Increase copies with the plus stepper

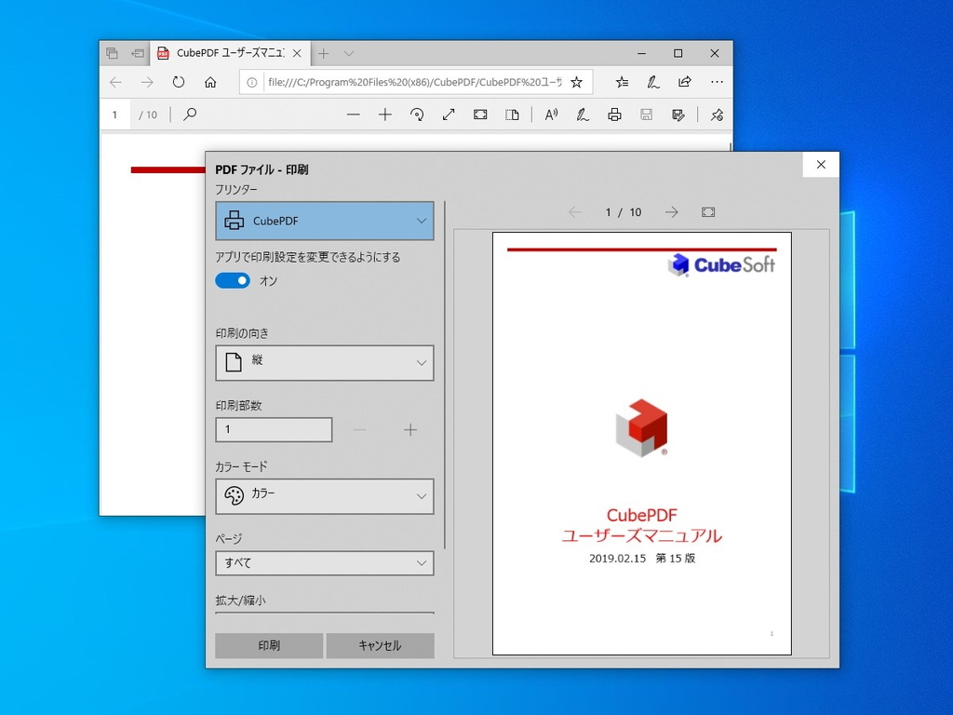[409, 429]
